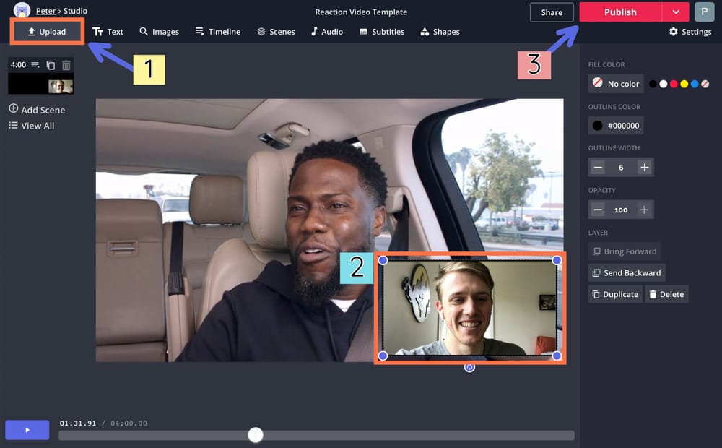722x448 pixels.
Task: Send the webcam layer backward
Action: pos(627,272)
